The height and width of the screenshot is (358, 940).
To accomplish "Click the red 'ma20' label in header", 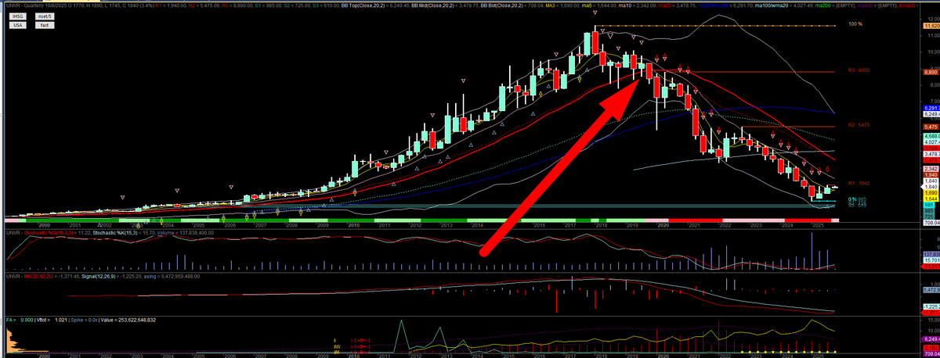I will pyautogui.click(x=664, y=5).
